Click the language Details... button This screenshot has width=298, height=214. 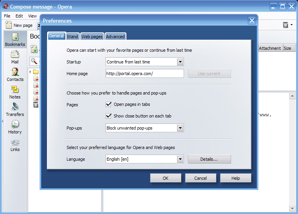click(x=209, y=159)
